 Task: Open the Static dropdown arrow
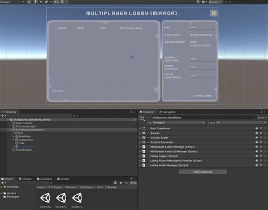point(266,117)
